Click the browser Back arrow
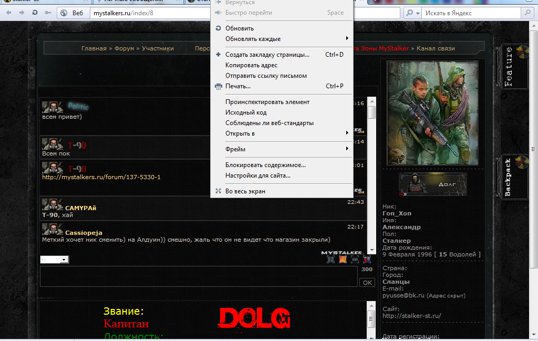The image size is (538, 341). pyautogui.click(x=8, y=13)
